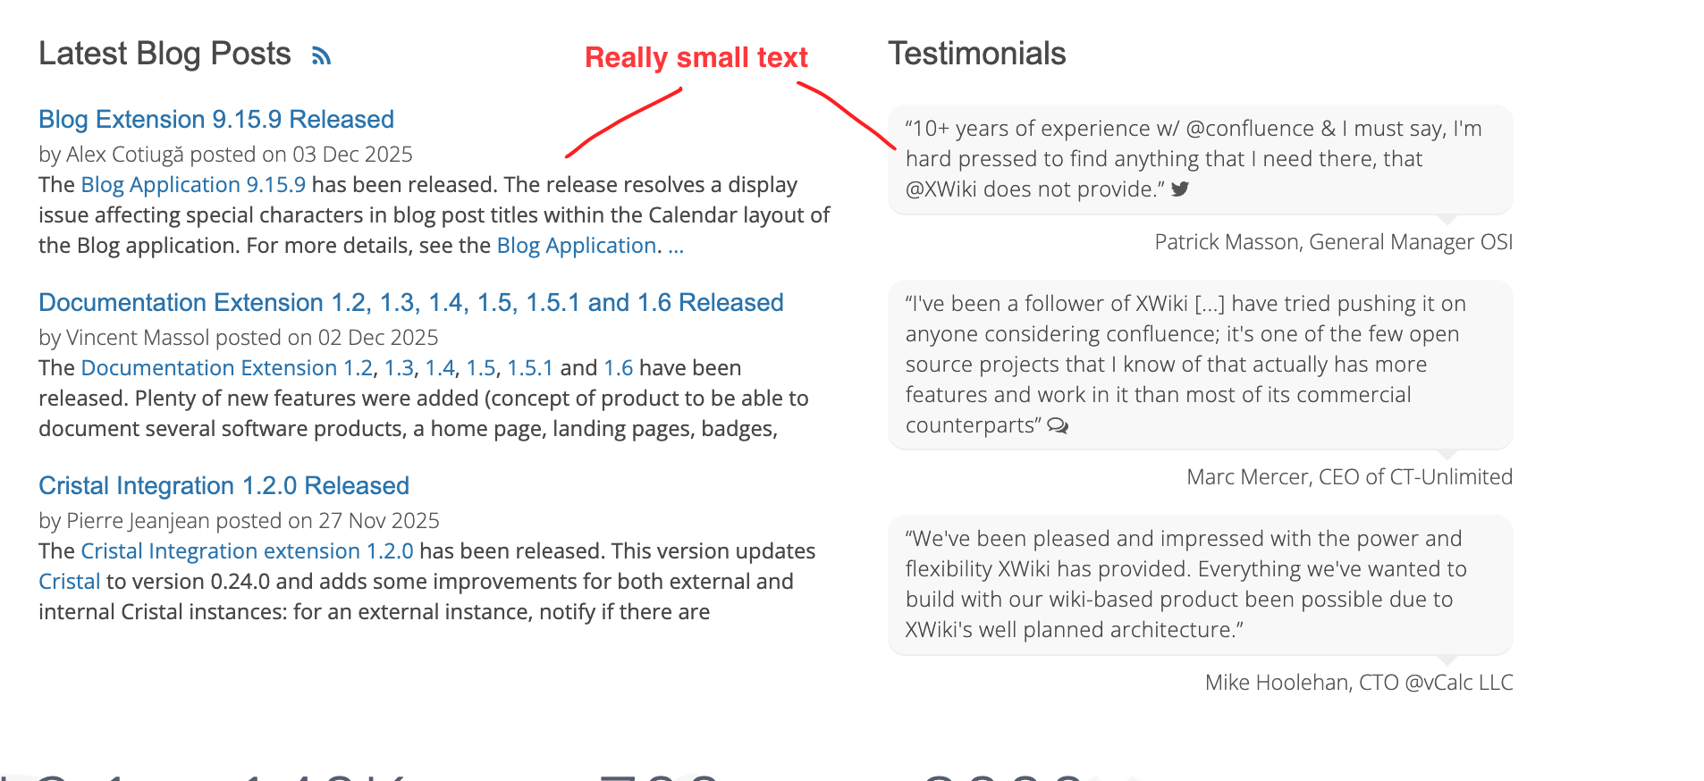
Task: Select the "1.5" version link
Action: (481, 368)
